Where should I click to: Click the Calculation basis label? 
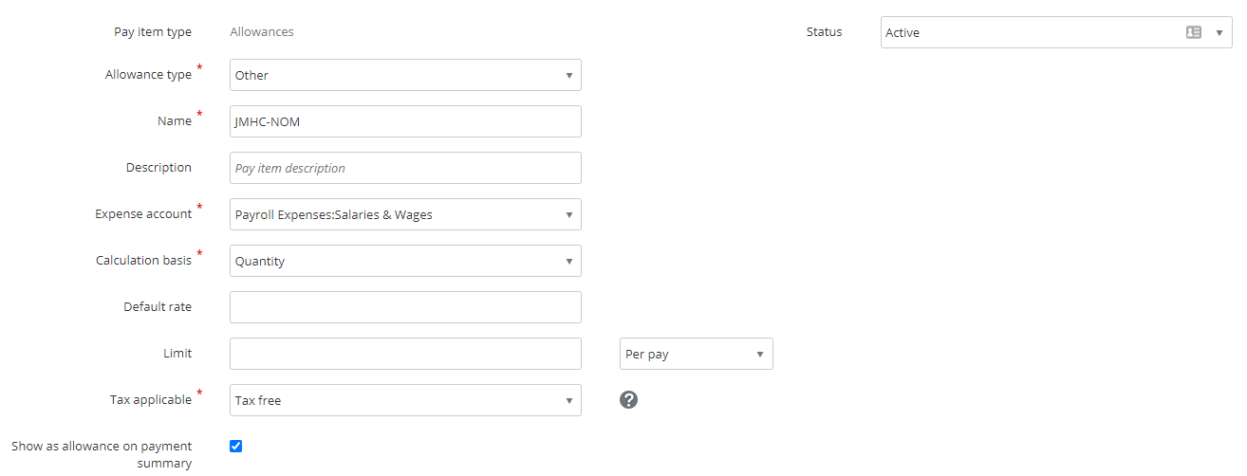[143, 260]
